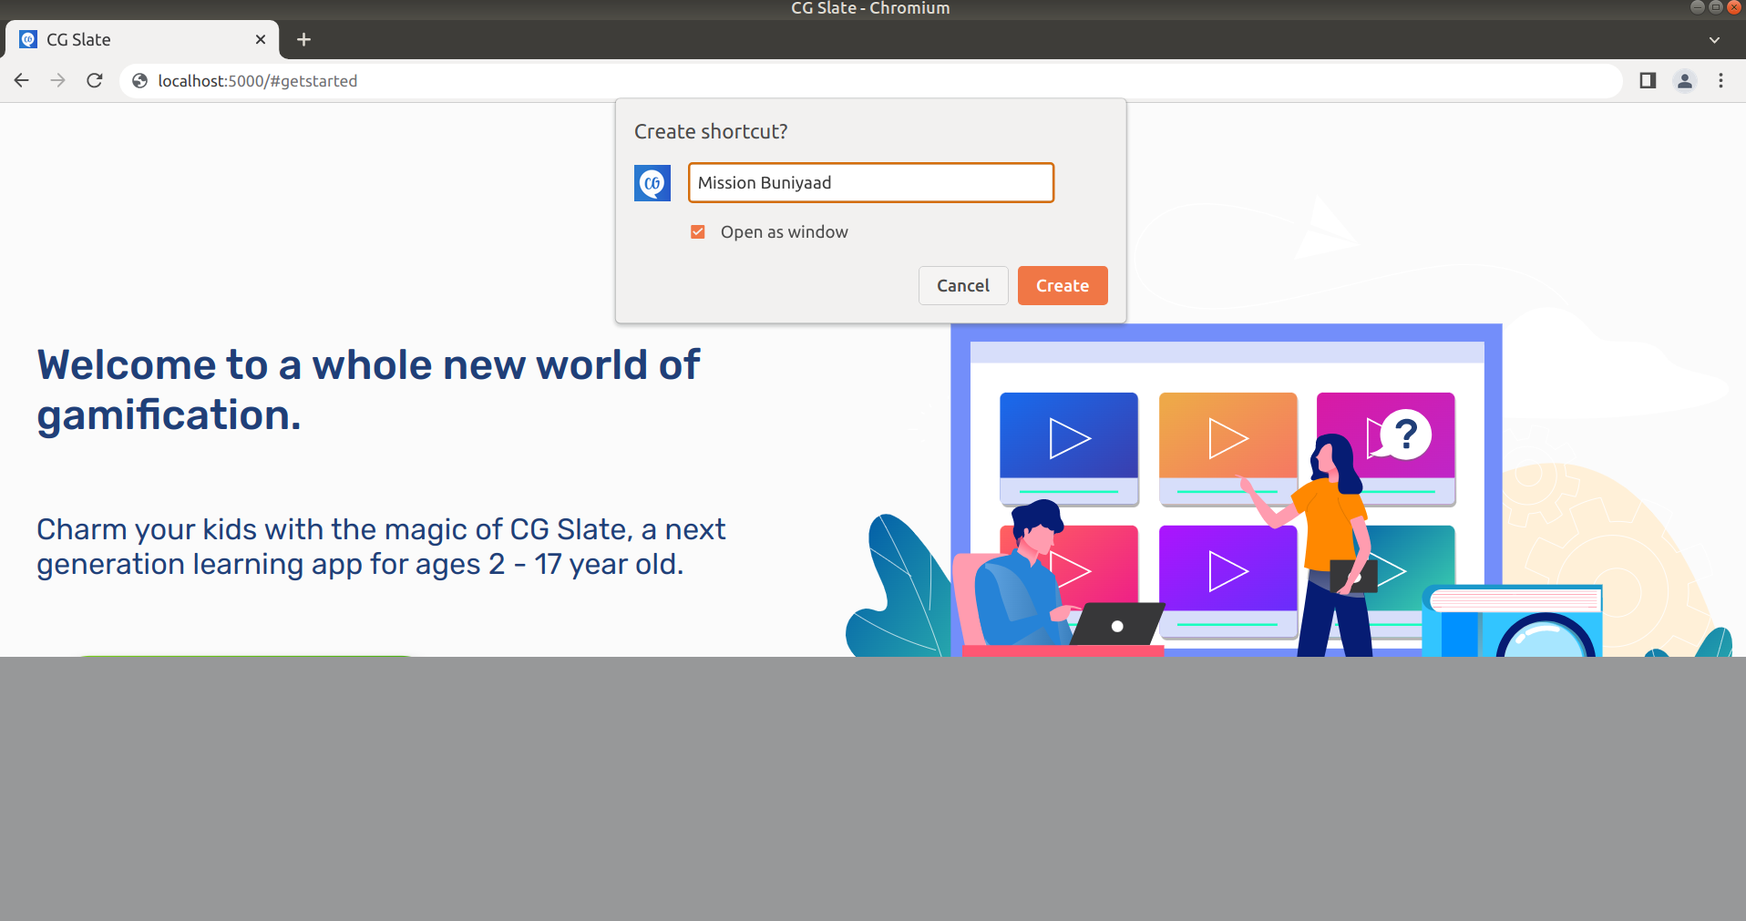View site information globe icon

click(140, 81)
